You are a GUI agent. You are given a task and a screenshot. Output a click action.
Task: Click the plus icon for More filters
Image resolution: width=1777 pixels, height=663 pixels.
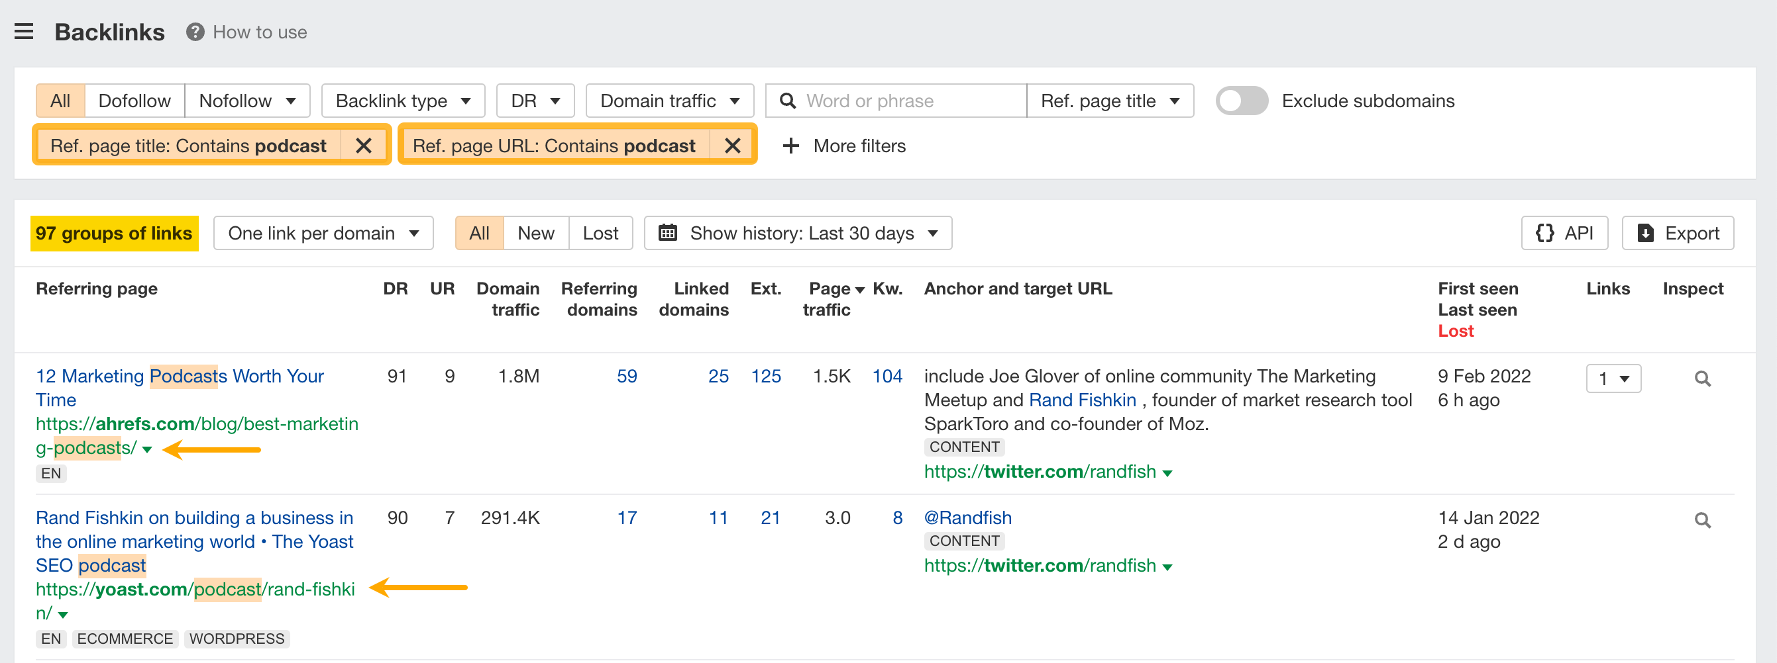coord(790,146)
